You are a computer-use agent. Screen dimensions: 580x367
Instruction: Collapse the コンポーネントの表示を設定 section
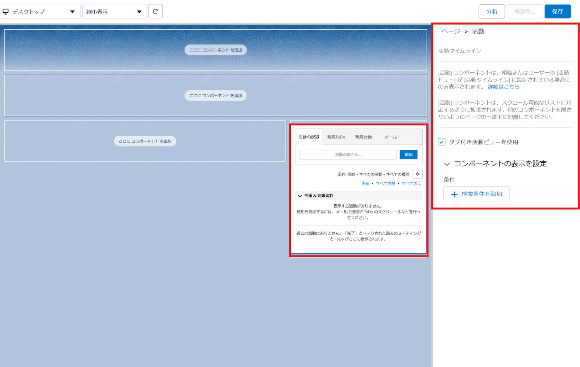point(447,164)
